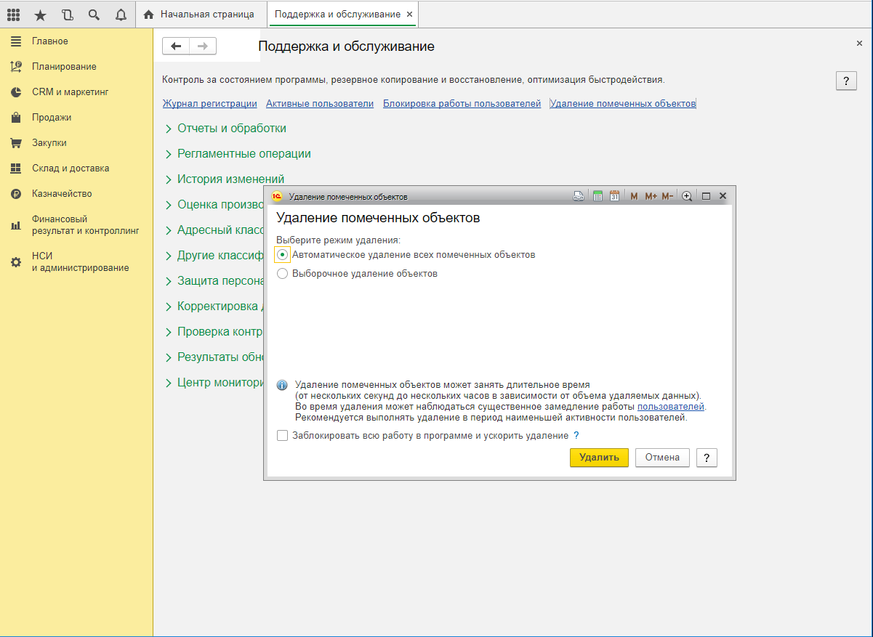This screenshot has width=873, height=637.
Task: Maximize the Удаление помеченных объектов dialog
Action: pyautogui.click(x=706, y=196)
